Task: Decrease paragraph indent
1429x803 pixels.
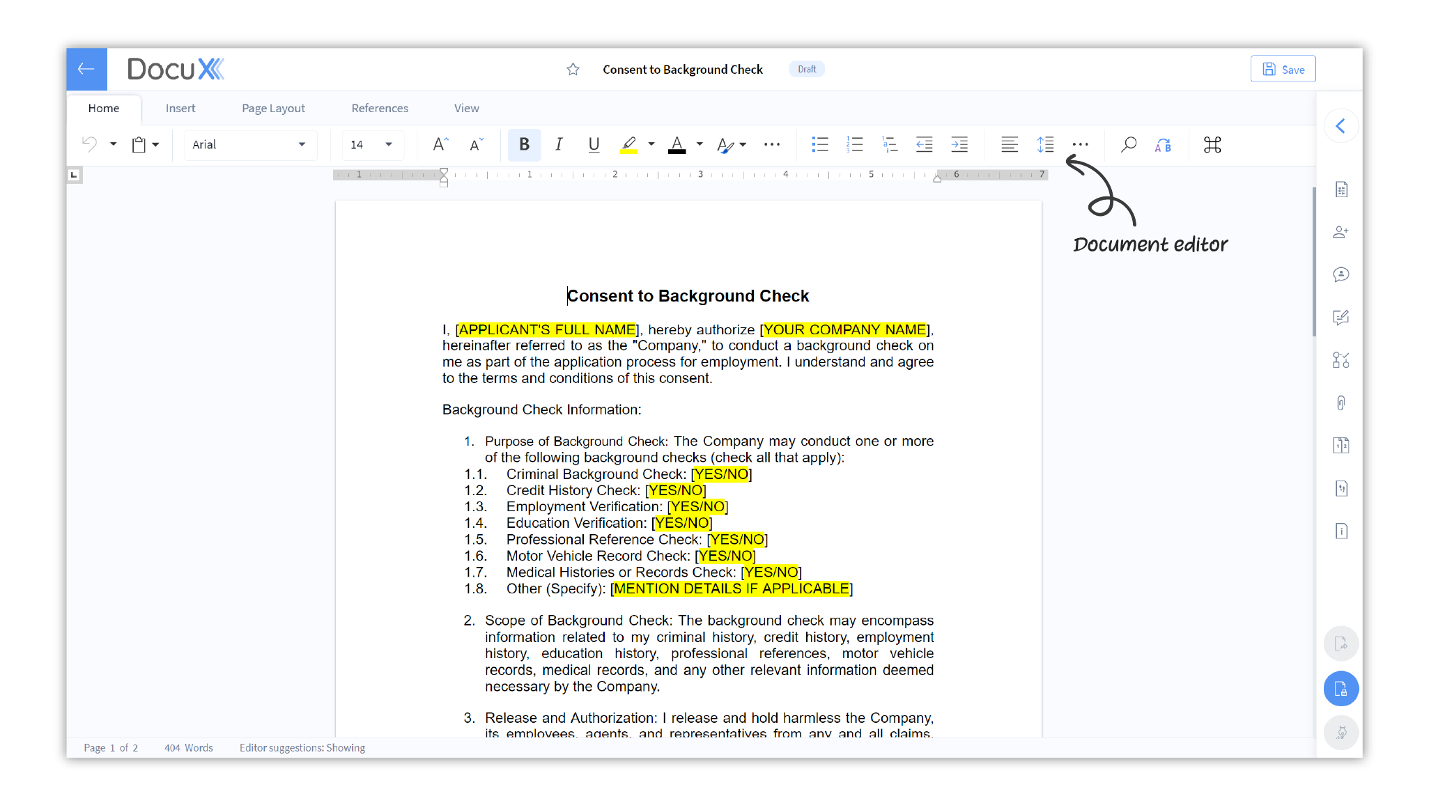Action: (925, 144)
